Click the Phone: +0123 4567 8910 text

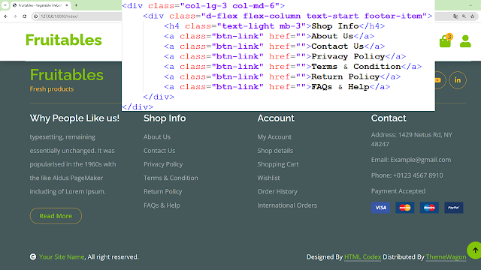pyautogui.click(x=407, y=175)
